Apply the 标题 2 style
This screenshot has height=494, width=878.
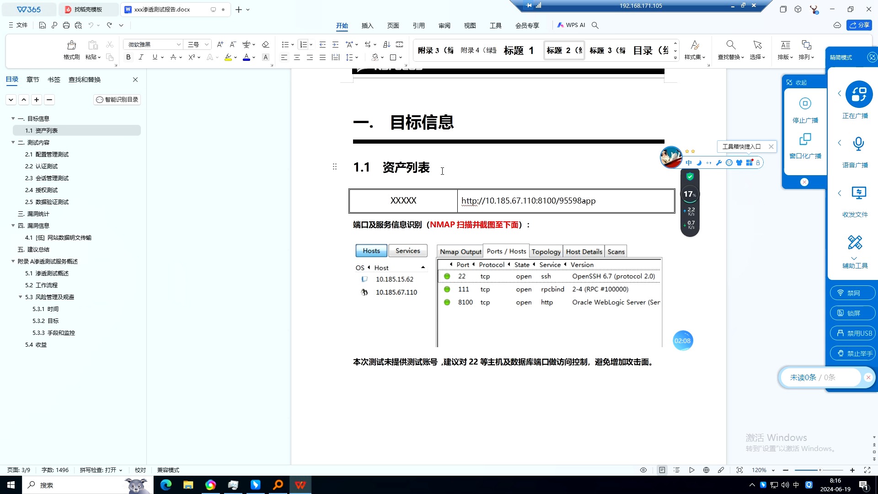click(x=564, y=50)
